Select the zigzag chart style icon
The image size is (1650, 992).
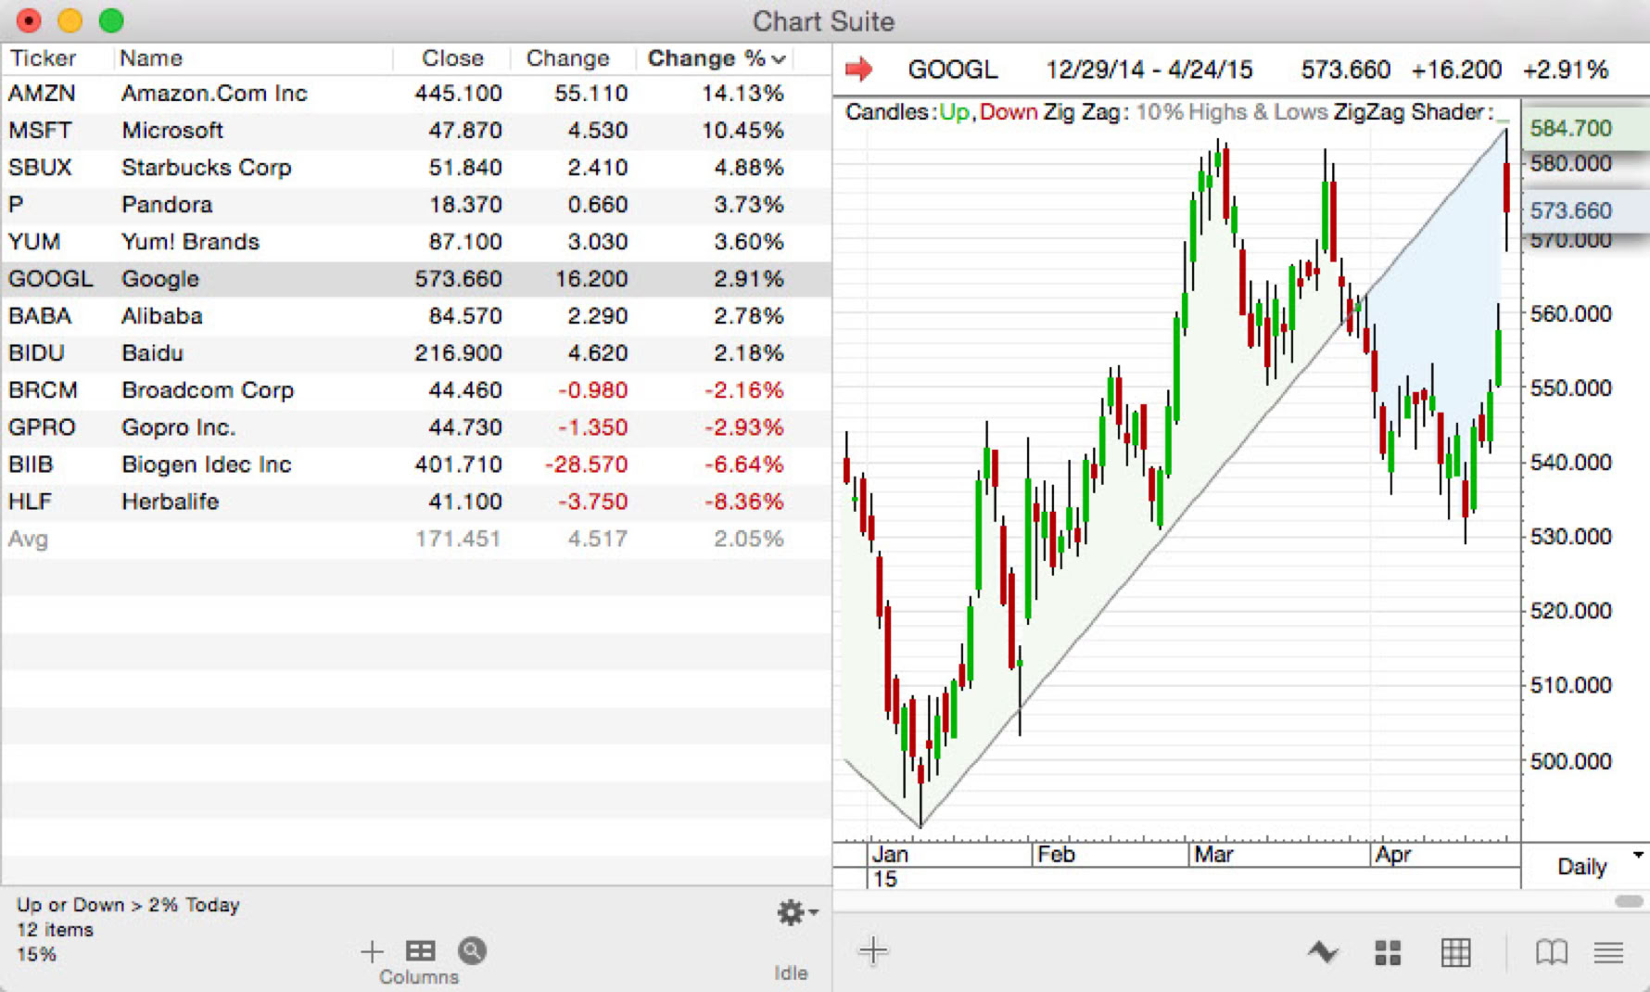tap(1324, 951)
